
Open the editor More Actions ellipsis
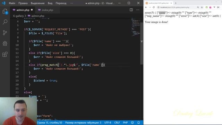coord(138,10)
